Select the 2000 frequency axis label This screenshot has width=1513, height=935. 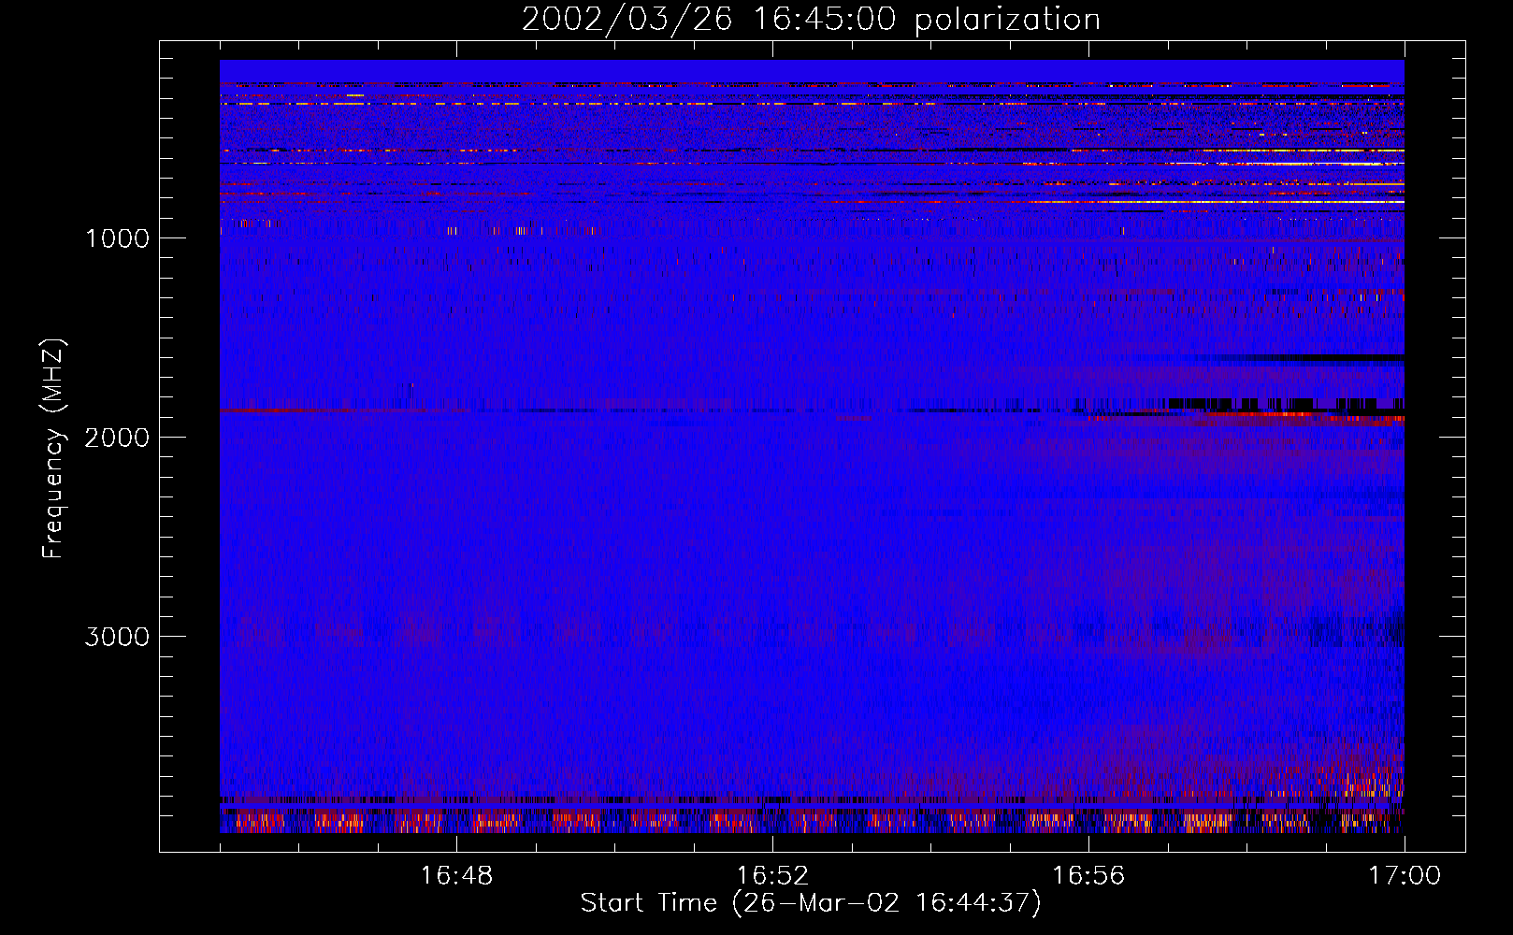(117, 438)
